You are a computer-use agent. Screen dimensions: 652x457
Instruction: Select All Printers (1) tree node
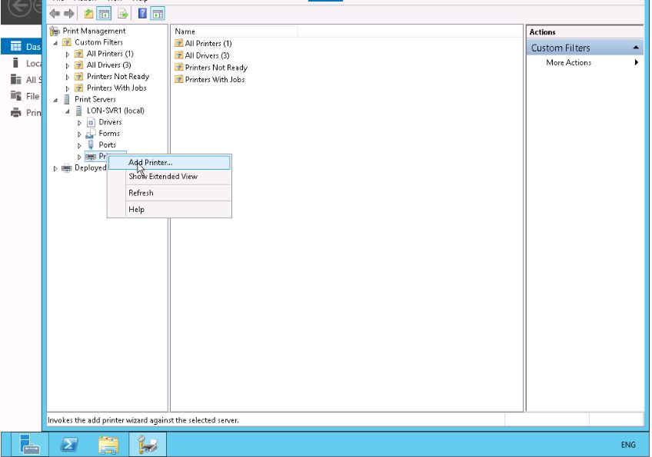click(110, 54)
